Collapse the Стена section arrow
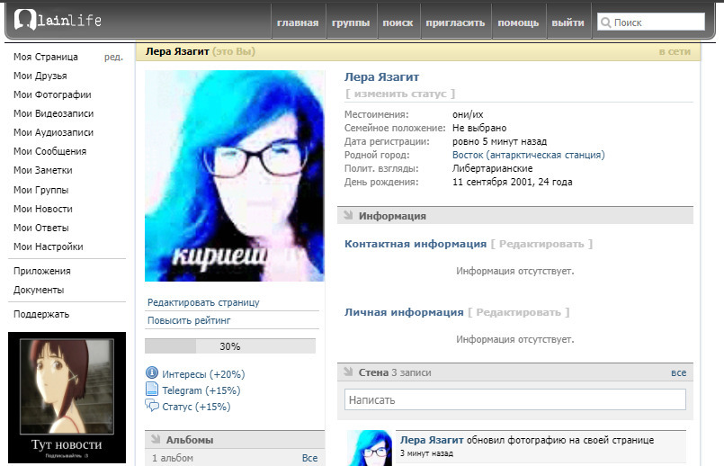Image resolution: width=724 pixels, height=466 pixels. (347, 372)
